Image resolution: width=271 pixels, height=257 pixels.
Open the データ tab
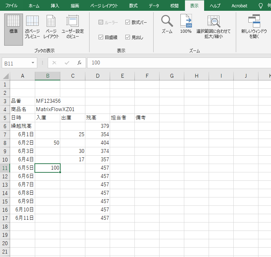(x=154, y=6)
